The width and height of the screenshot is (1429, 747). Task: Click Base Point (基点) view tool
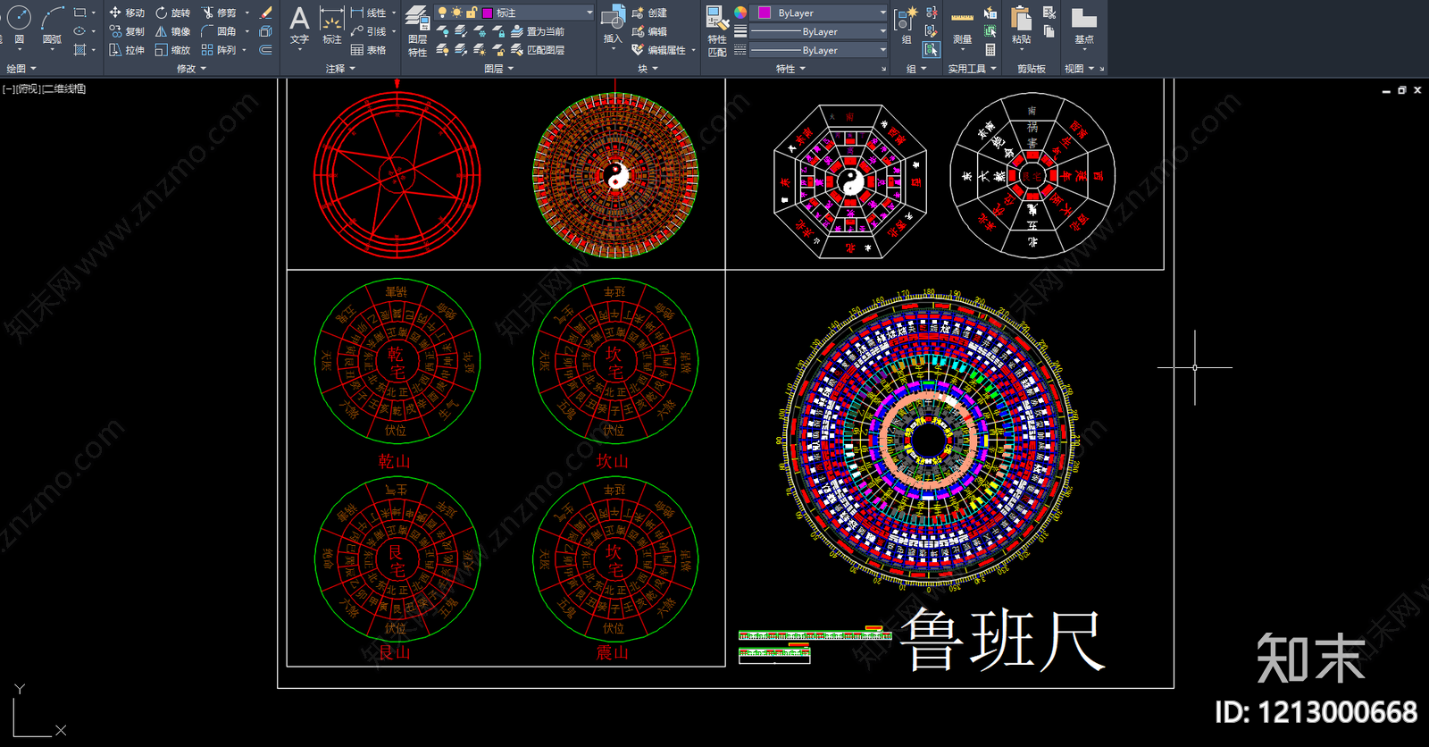[x=1083, y=25]
